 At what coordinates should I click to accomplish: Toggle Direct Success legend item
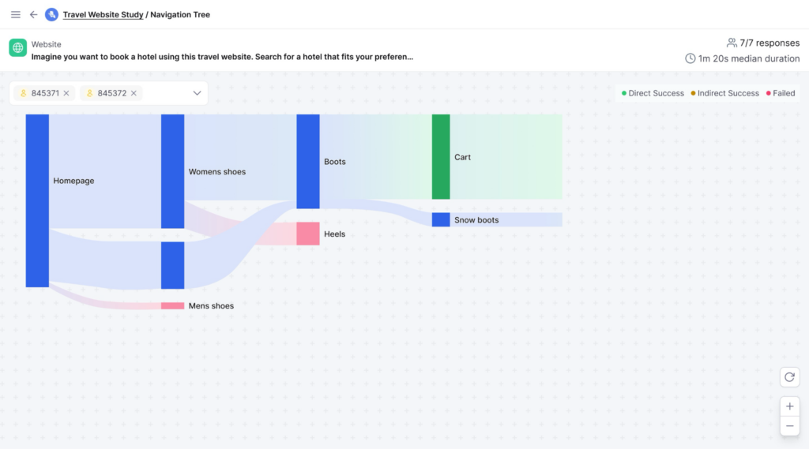click(653, 93)
